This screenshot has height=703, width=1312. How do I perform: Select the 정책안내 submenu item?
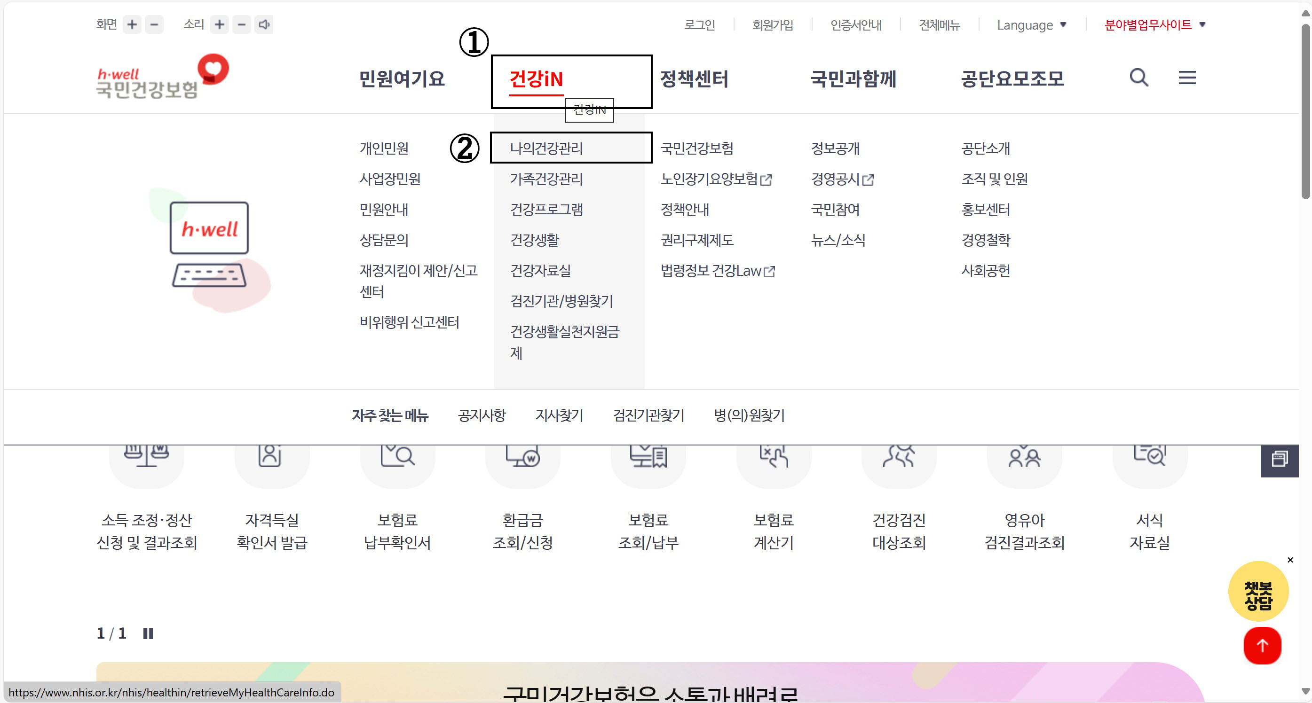click(685, 209)
